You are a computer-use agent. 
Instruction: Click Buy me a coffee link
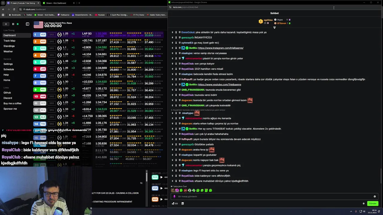click(12, 103)
